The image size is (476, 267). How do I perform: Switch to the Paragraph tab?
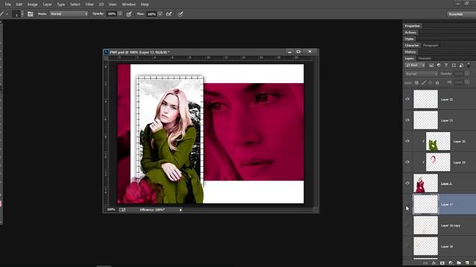pos(431,45)
